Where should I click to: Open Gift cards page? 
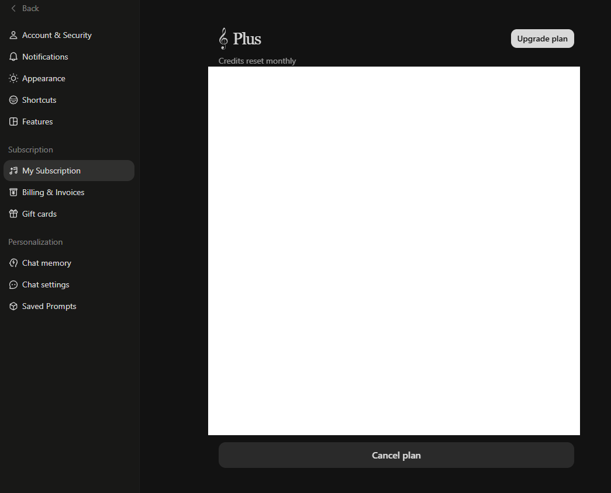pos(69,214)
